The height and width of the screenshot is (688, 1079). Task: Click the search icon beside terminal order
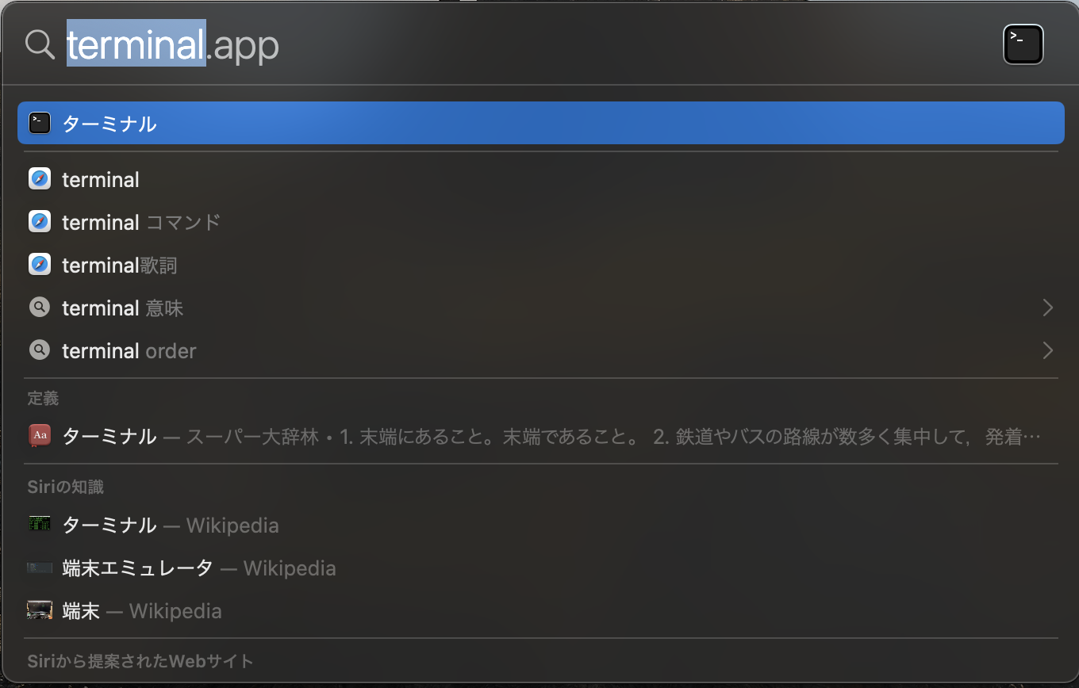click(x=40, y=350)
